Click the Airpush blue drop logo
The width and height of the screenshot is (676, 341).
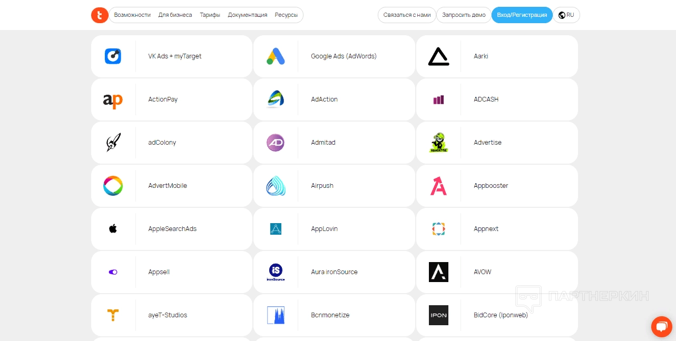(x=276, y=186)
